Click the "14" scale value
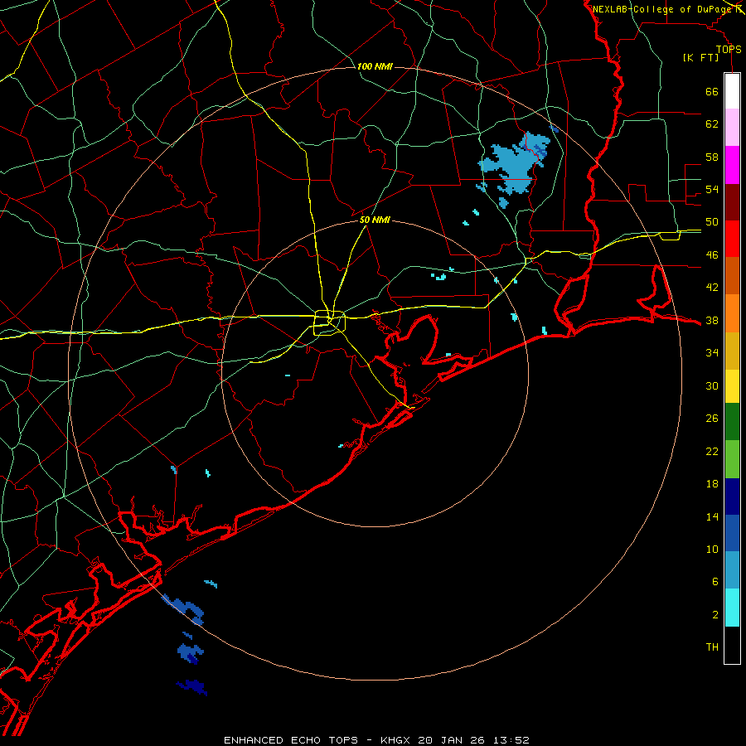 point(712,516)
